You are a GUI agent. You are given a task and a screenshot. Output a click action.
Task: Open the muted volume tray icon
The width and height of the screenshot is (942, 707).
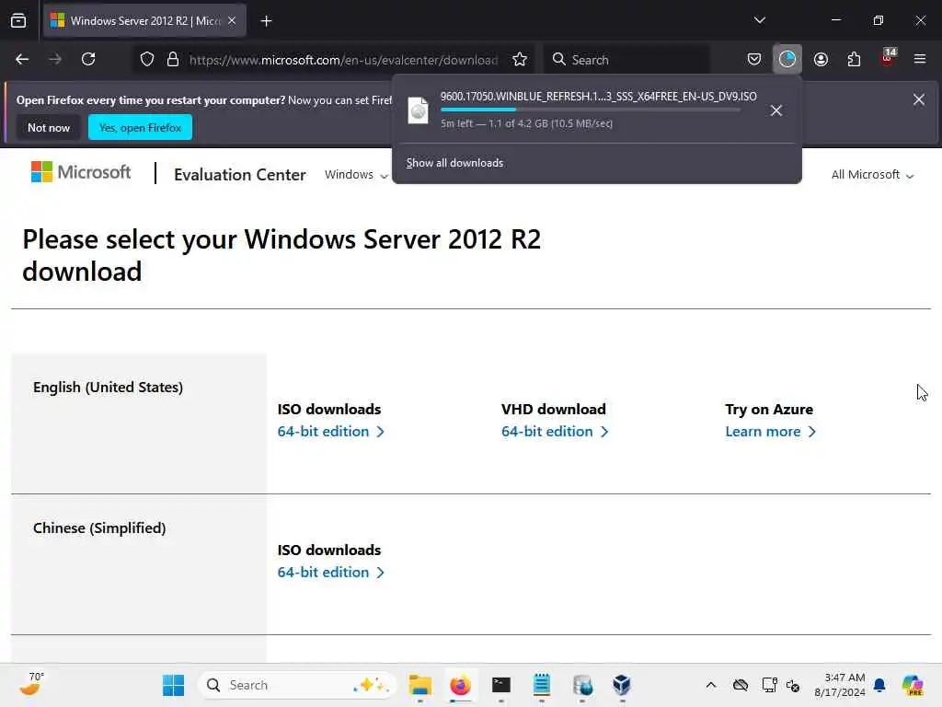tap(793, 685)
